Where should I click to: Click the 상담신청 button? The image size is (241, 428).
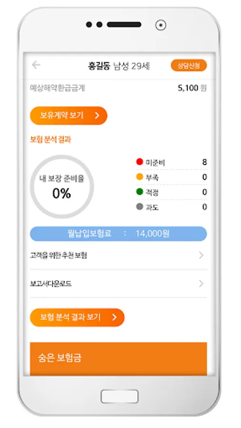[189, 66]
